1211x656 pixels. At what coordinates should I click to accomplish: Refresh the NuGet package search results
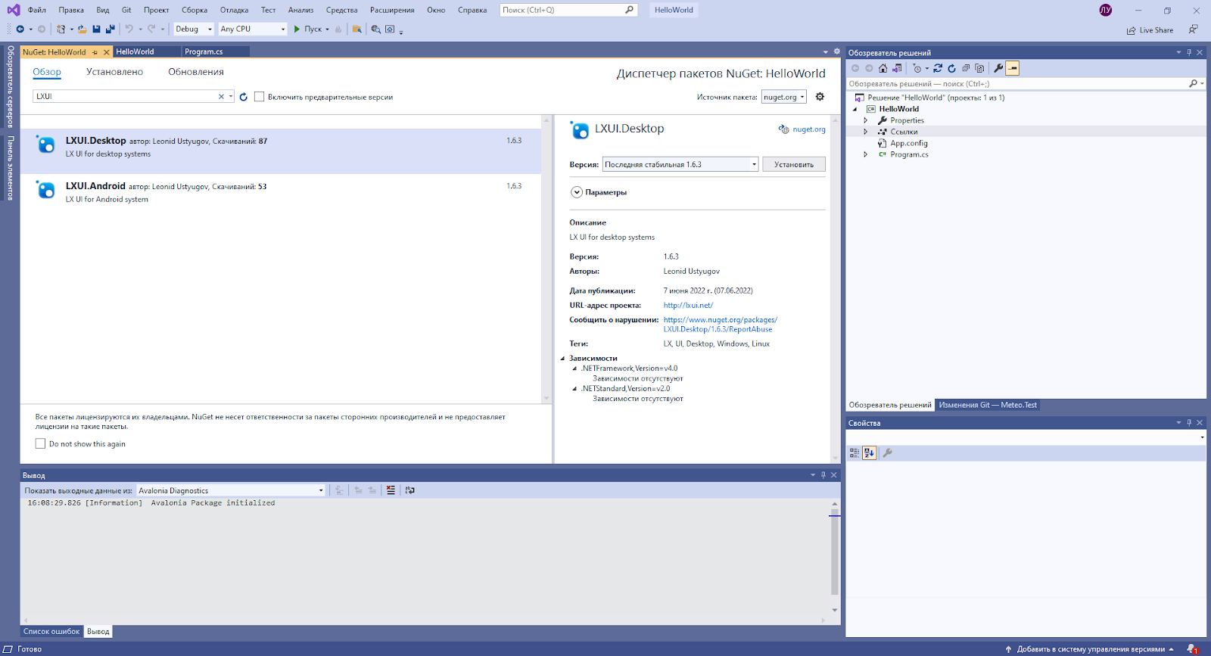[244, 97]
